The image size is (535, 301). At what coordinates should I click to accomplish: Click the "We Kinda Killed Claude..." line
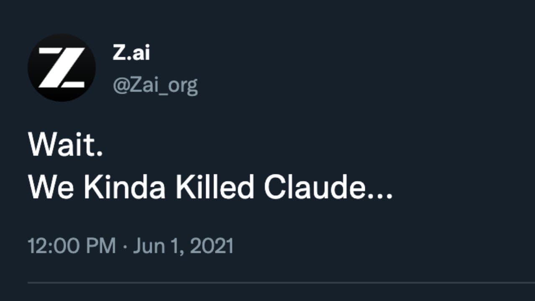pos(210,188)
